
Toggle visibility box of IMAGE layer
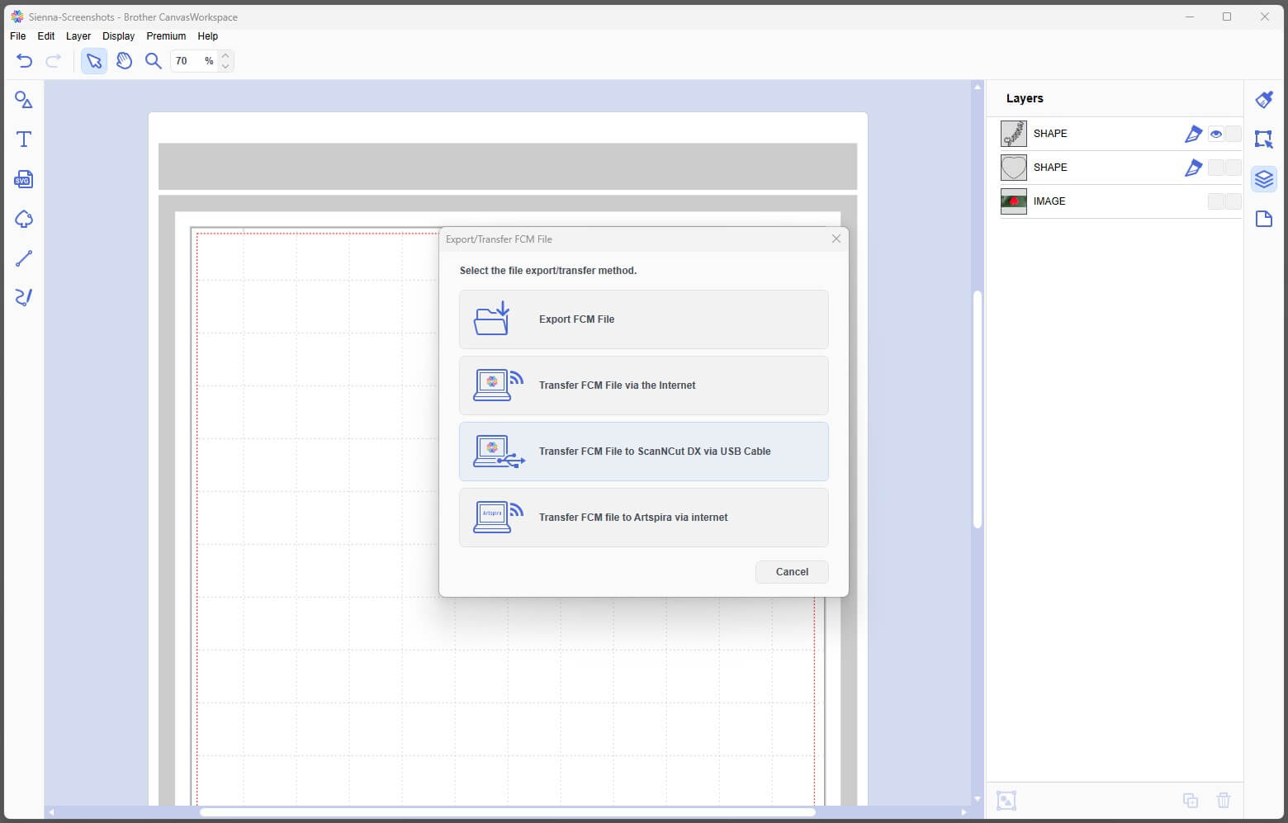point(1216,201)
